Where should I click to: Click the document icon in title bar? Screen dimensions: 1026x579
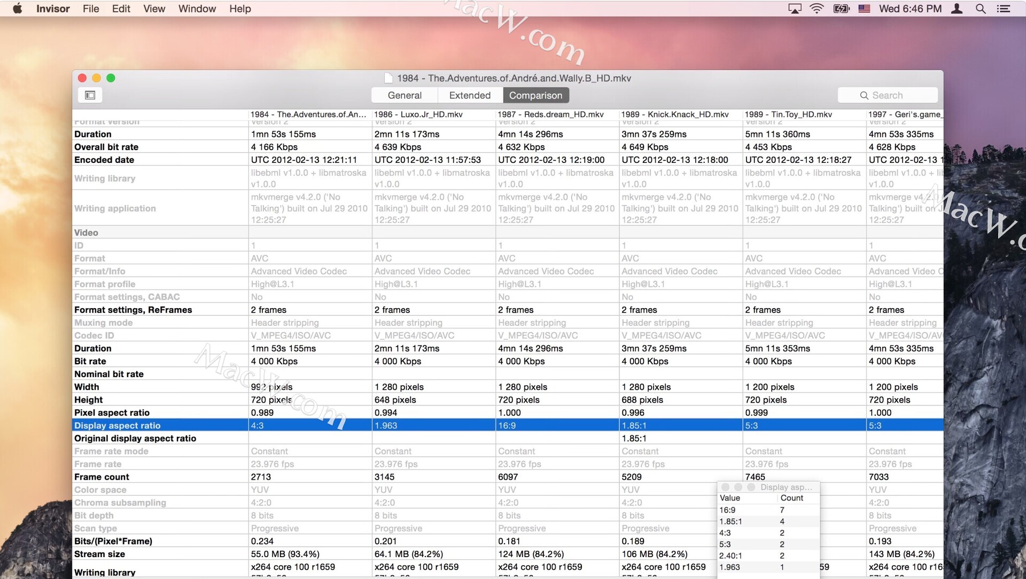(388, 78)
